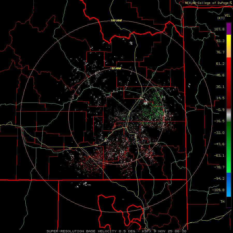Select the -94.2 legend value
The image size is (233, 233).
click(x=219, y=179)
